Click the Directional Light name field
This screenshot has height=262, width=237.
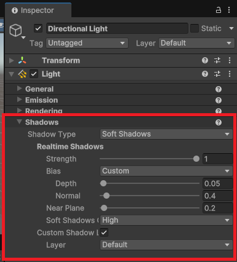[x=117, y=28]
